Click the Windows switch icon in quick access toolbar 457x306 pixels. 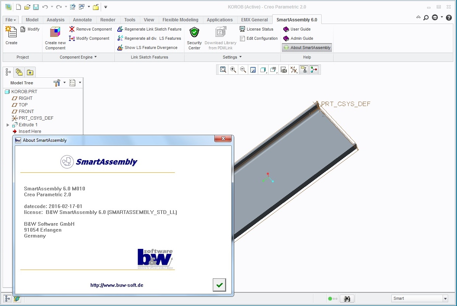point(82,7)
